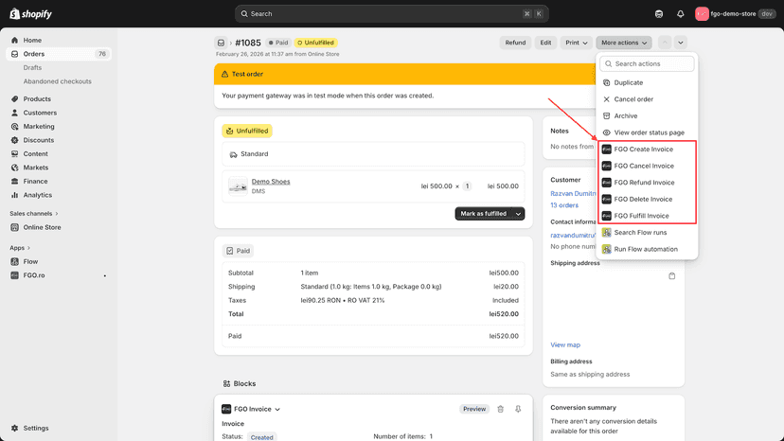The height and width of the screenshot is (441, 784).
Task: Pin the FGO Invoice block
Action: click(518, 409)
